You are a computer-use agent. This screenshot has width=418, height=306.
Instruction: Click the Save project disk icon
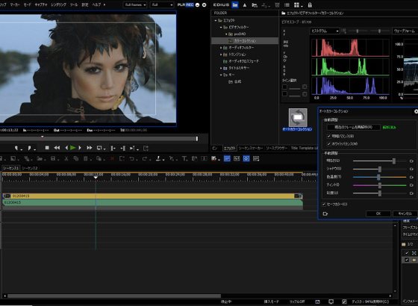point(53,158)
